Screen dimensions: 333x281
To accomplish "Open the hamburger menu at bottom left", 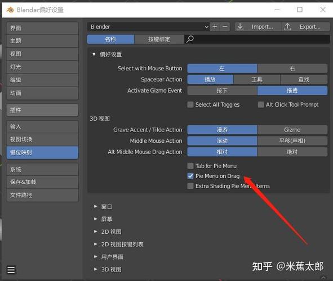I will coord(11,270).
